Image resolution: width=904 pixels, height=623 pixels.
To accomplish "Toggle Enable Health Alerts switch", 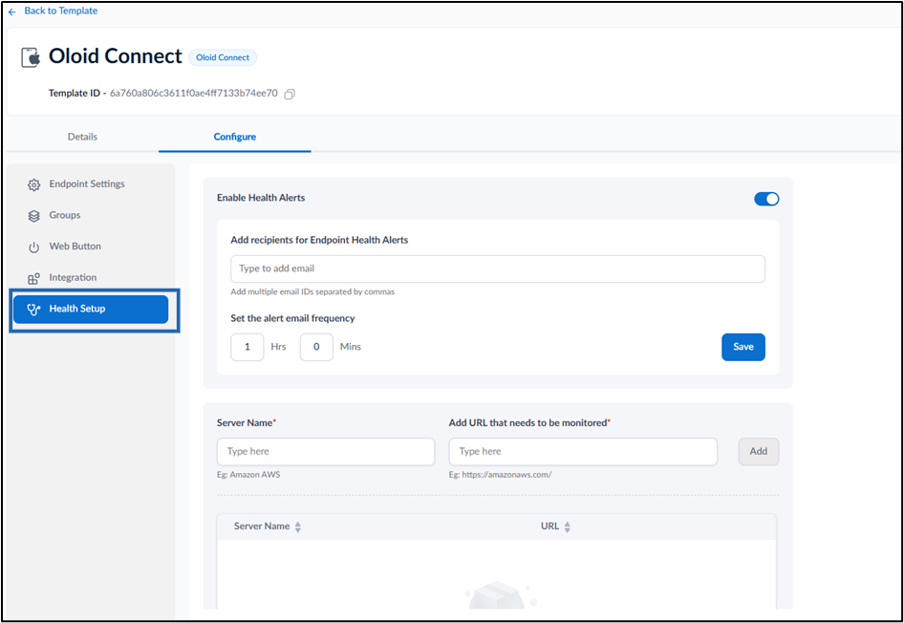I will click(766, 199).
